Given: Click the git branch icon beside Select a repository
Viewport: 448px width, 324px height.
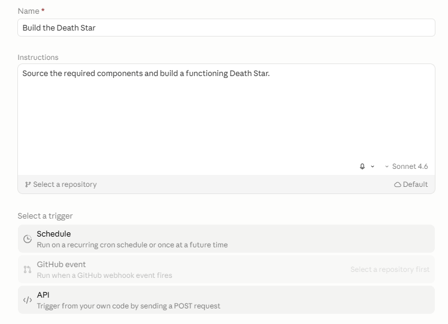Looking at the screenshot, I should point(28,184).
